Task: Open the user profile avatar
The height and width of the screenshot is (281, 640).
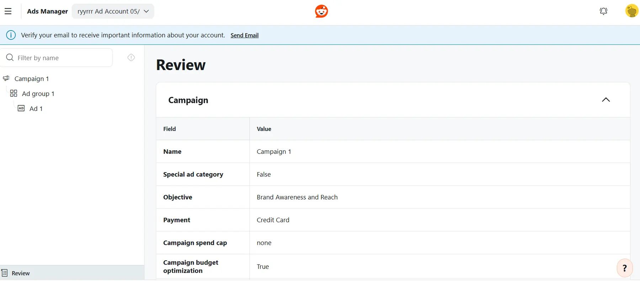Action: (x=632, y=11)
